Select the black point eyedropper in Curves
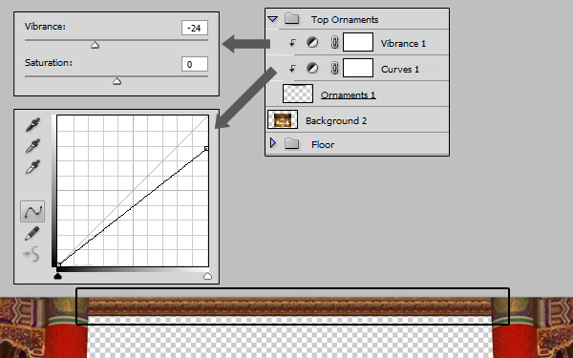This screenshot has height=358, width=573. [x=32, y=124]
